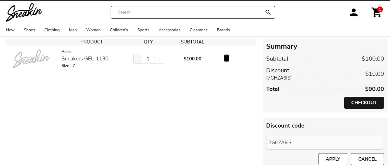This screenshot has width=390, height=165.
Task: Click the product thumbnail placeholder image
Action: coord(31,59)
